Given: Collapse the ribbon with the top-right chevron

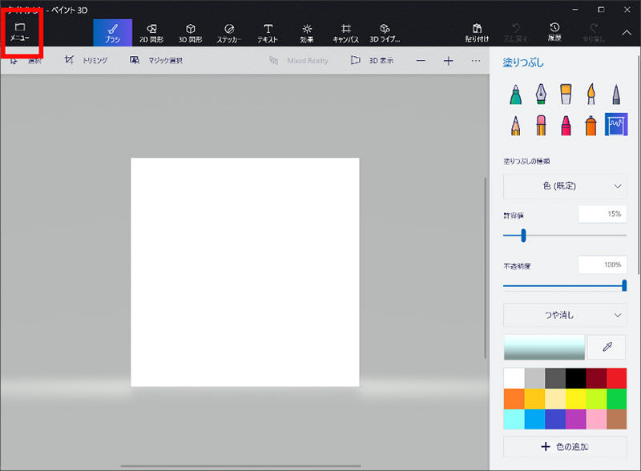Looking at the screenshot, I should pos(627,33).
